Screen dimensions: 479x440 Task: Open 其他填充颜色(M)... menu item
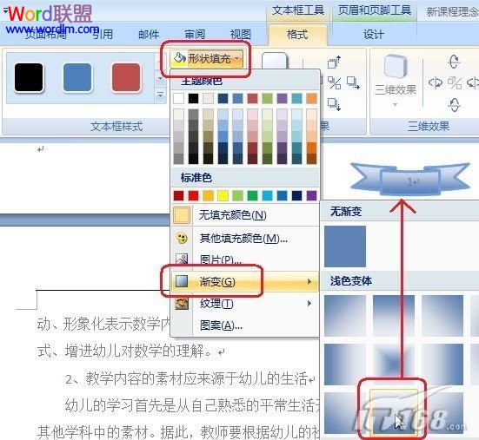[x=245, y=238]
